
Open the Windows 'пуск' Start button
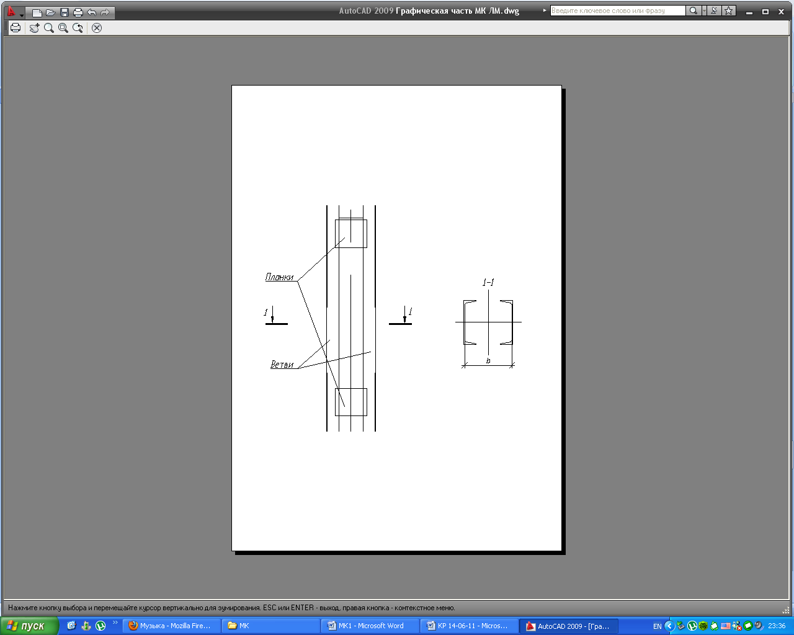(29, 626)
